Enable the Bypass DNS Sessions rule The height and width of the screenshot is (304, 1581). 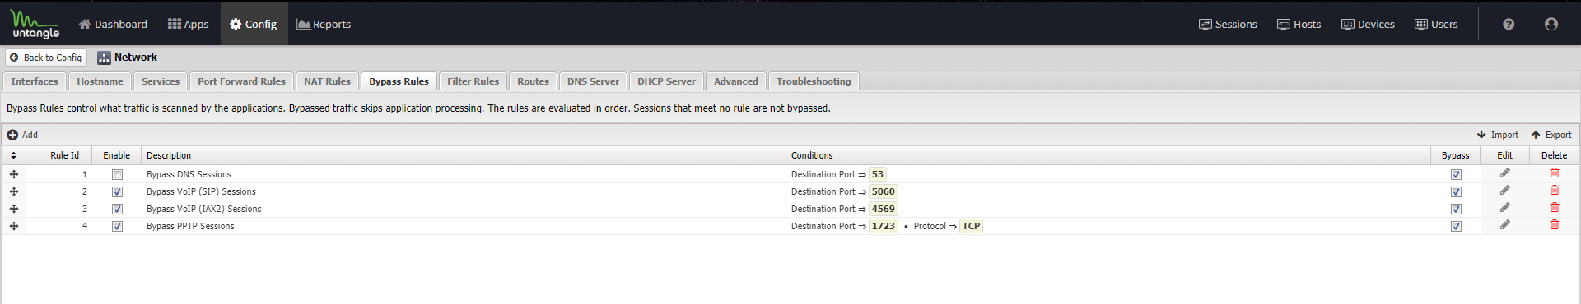coord(117,174)
